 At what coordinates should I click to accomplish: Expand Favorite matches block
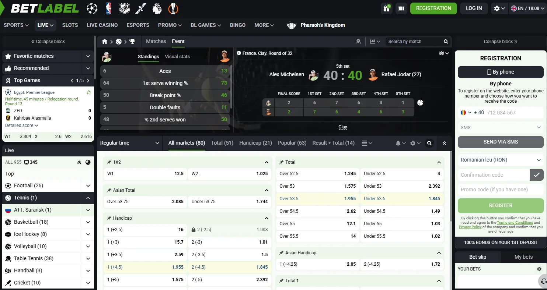coord(88,56)
